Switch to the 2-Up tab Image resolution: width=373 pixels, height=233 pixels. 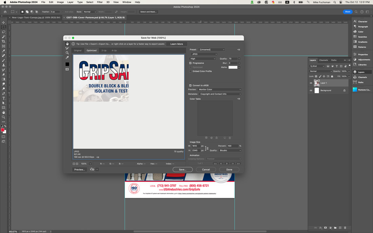(x=104, y=50)
